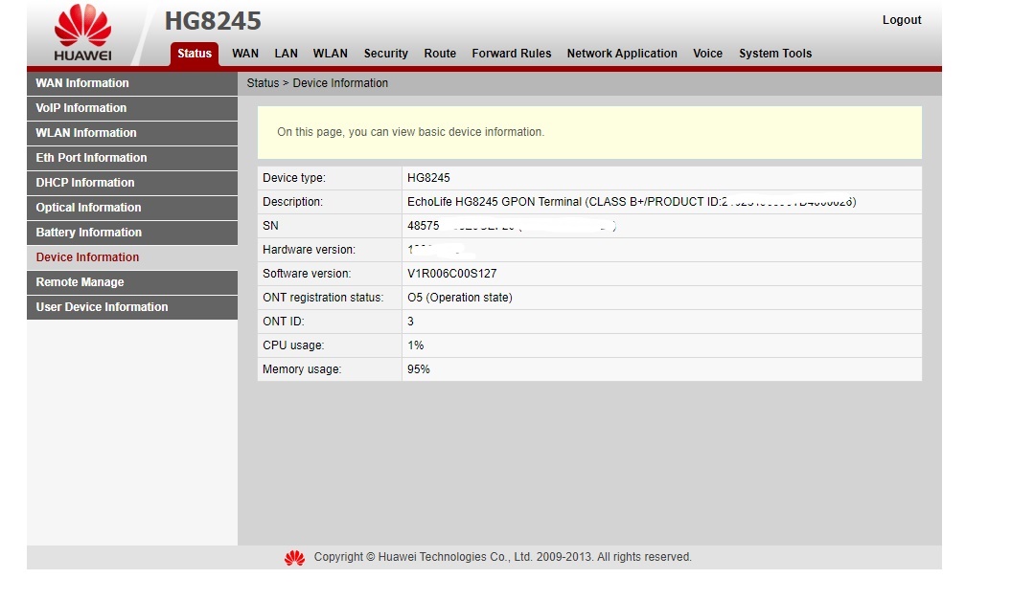
Task: Open the Security tab
Action: point(385,54)
